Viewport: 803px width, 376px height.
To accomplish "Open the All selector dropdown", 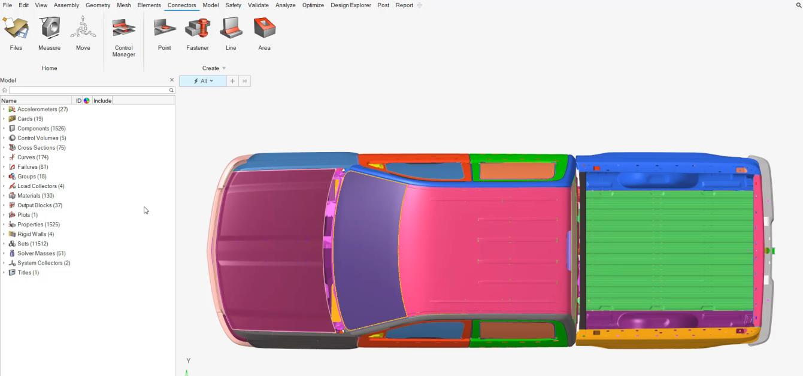I will (x=203, y=81).
